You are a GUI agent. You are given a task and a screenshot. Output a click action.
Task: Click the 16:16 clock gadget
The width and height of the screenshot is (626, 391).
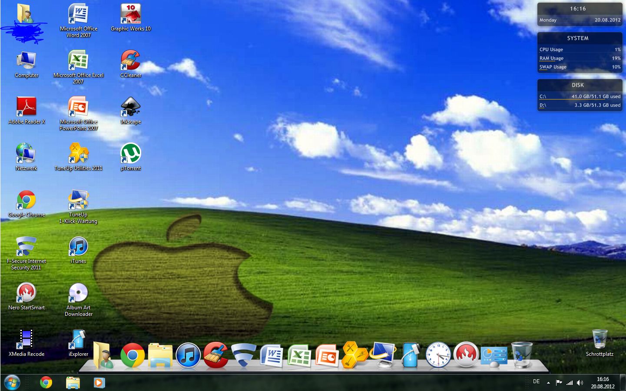tap(578, 9)
